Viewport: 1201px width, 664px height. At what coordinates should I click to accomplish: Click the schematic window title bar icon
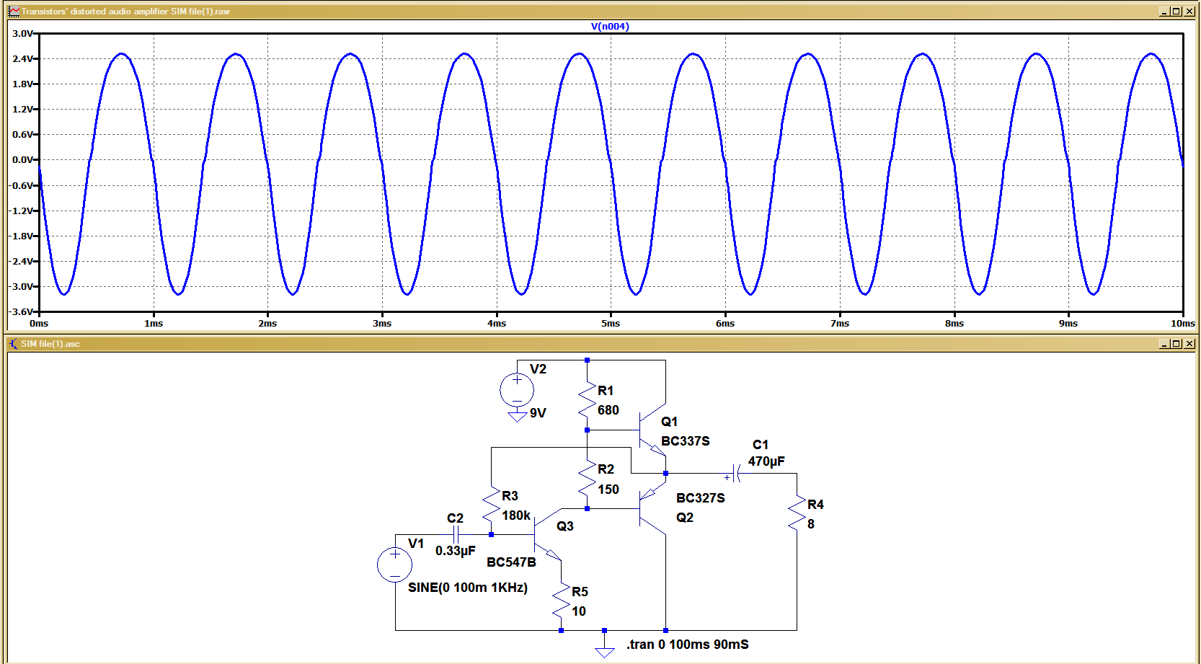(14, 344)
